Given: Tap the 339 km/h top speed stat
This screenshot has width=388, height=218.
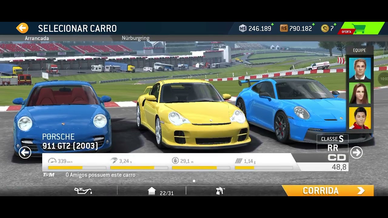Looking at the screenshot, I should pyautogui.click(x=77, y=164).
